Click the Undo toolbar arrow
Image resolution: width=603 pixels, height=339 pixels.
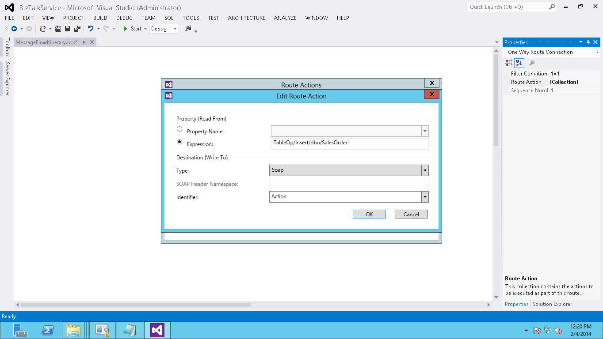tap(91, 29)
